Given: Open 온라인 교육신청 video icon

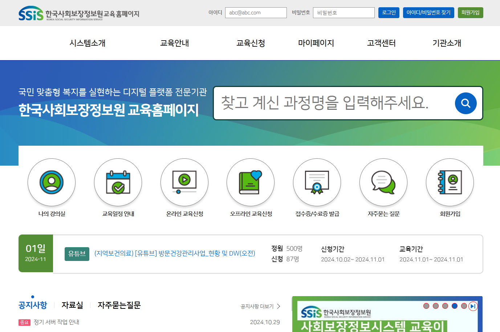Looking at the screenshot, I should (184, 182).
